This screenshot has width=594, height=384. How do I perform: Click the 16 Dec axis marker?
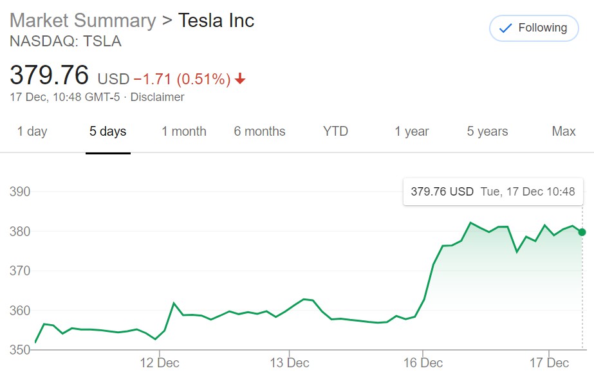point(423,363)
